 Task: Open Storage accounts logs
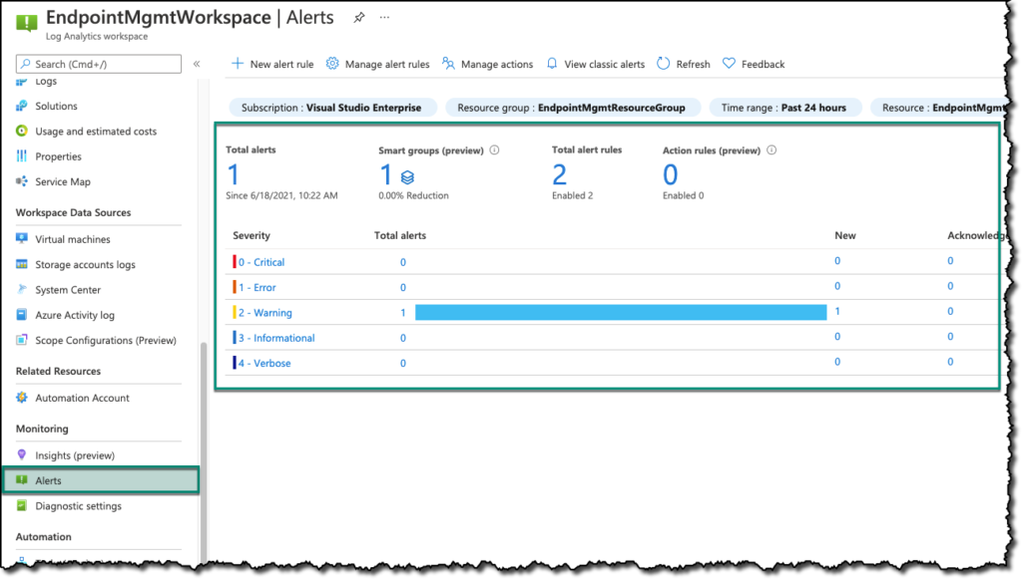(x=85, y=265)
